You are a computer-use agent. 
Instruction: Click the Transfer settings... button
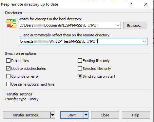pyautogui.click(x=27, y=115)
